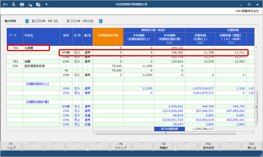Viewport: 263px width, 157px height.
Task: Click value 28,637
Action: click(178, 125)
